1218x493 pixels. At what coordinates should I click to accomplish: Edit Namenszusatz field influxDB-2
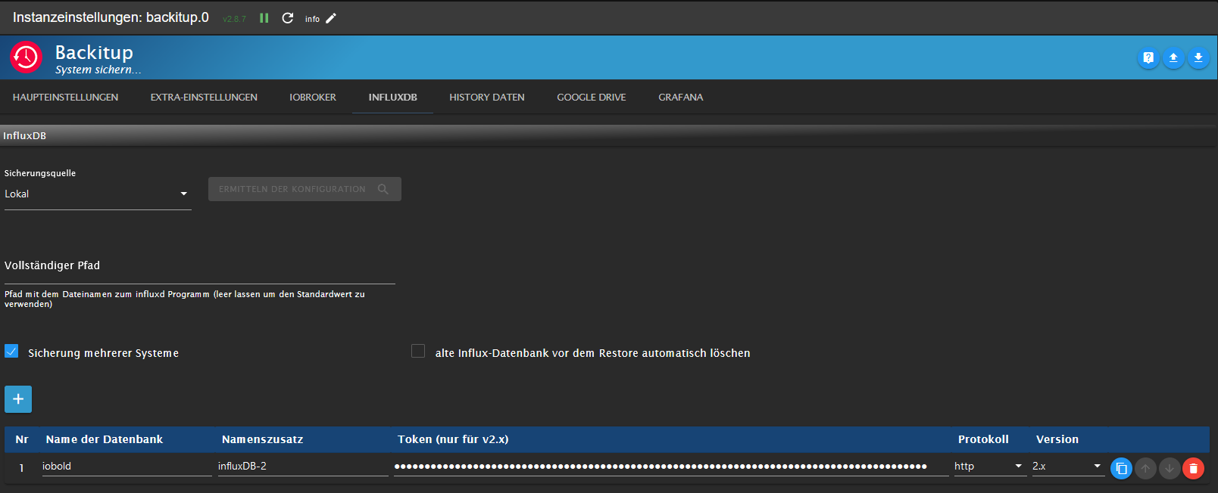click(303, 467)
